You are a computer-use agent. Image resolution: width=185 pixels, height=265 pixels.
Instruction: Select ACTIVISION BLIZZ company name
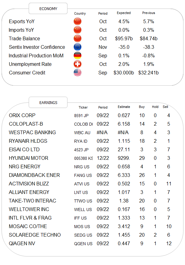tap(29, 184)
